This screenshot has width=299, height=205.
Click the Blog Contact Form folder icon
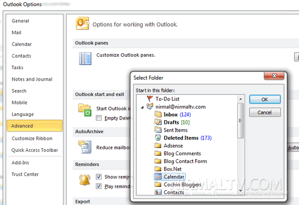pyautogui.click(x=158, y=161)
